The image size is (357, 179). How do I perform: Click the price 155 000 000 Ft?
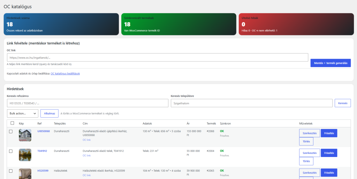(194, 133)
